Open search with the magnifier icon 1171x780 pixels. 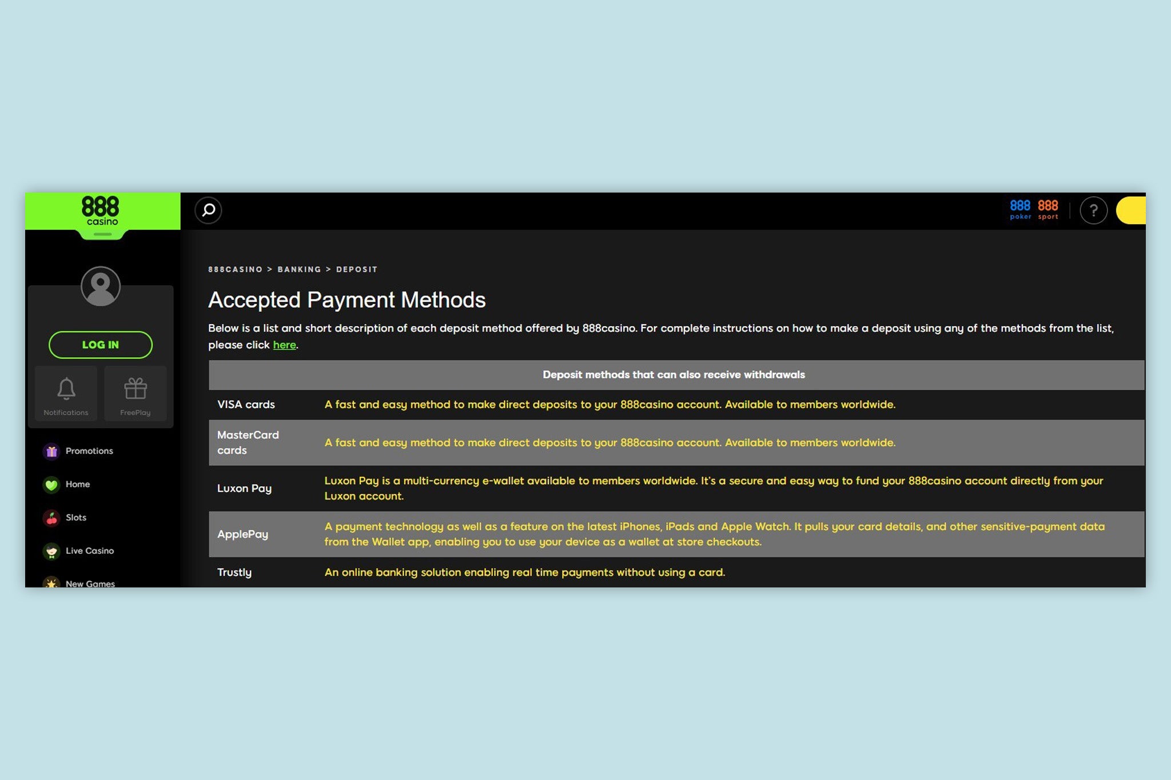click(208, 211)
